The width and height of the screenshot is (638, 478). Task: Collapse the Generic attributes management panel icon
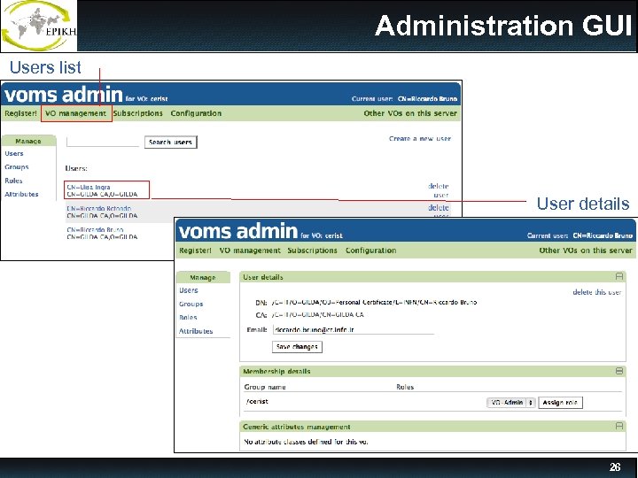(x=619, y=427)
